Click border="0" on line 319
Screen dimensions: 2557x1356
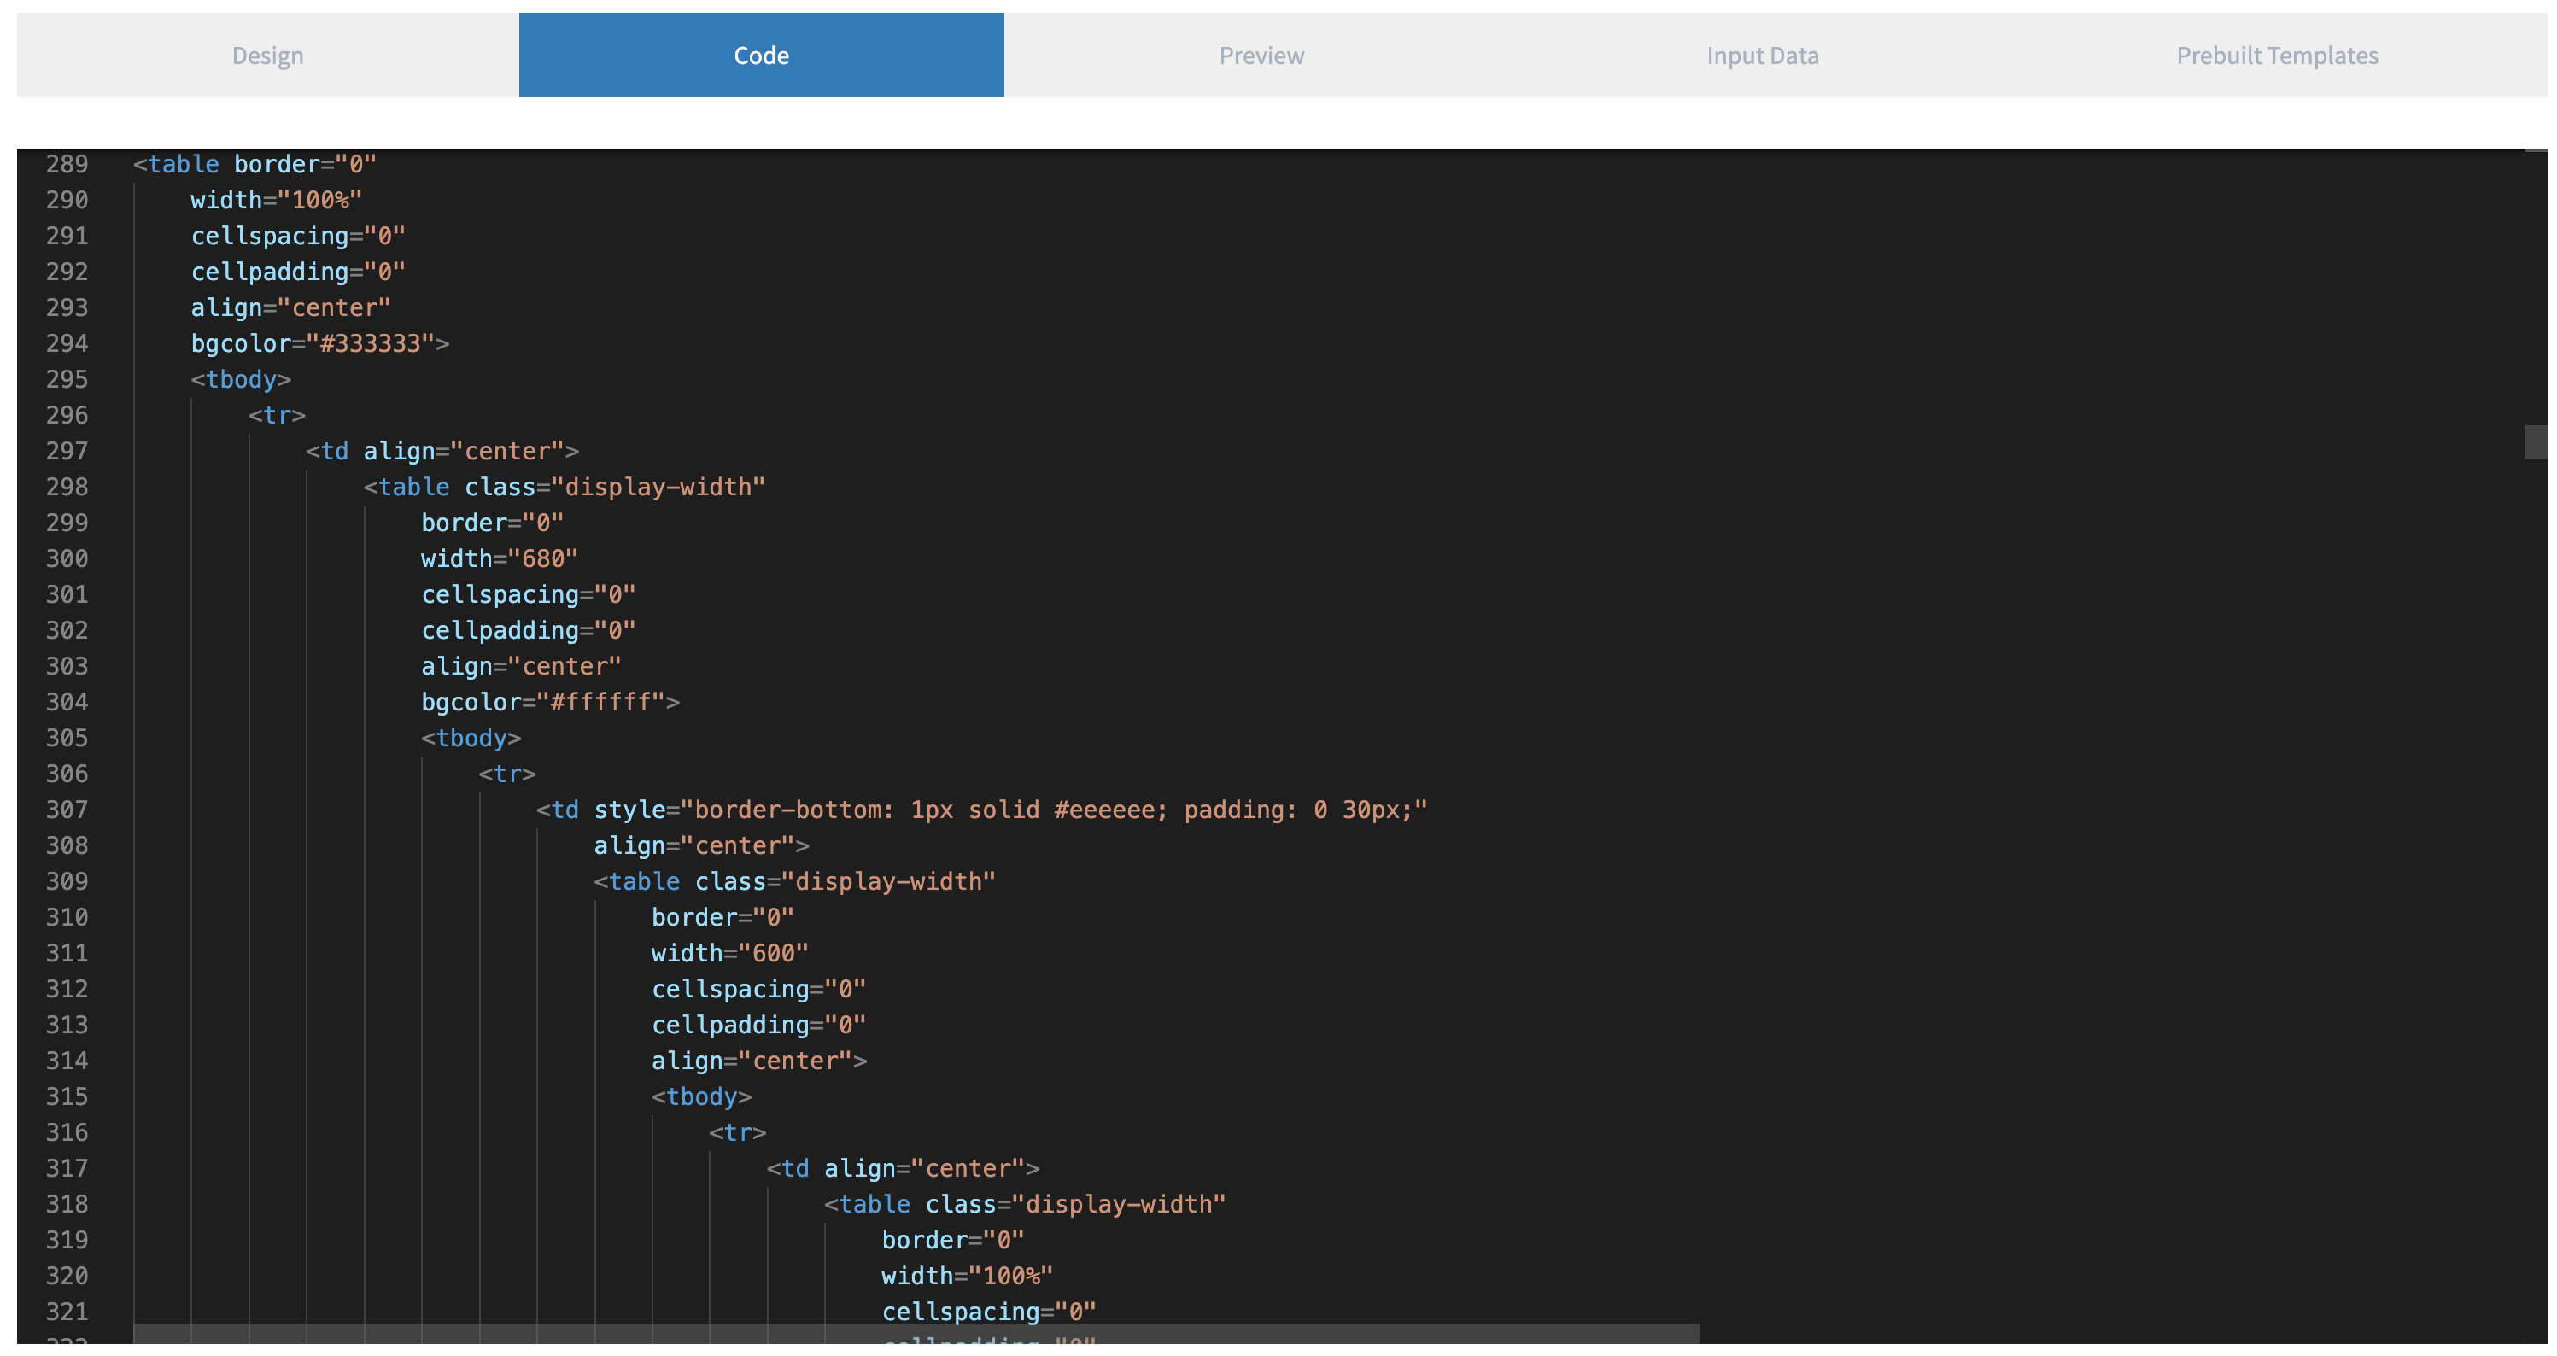pos(953,1240)
